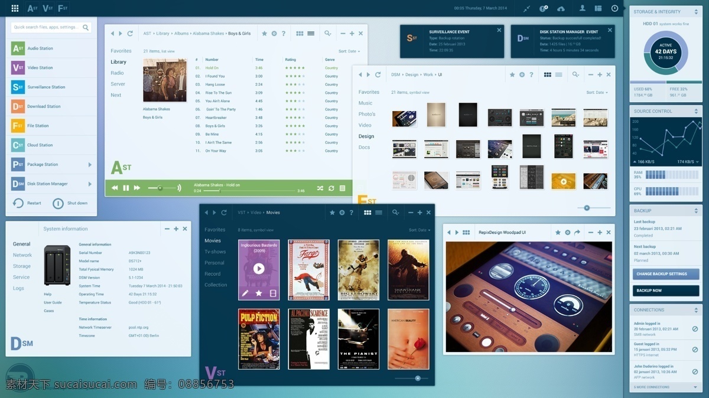The height and width of the screenshot is (398, 709).
Task: Open the apps grid menu
Action: (x=15, y=8)
